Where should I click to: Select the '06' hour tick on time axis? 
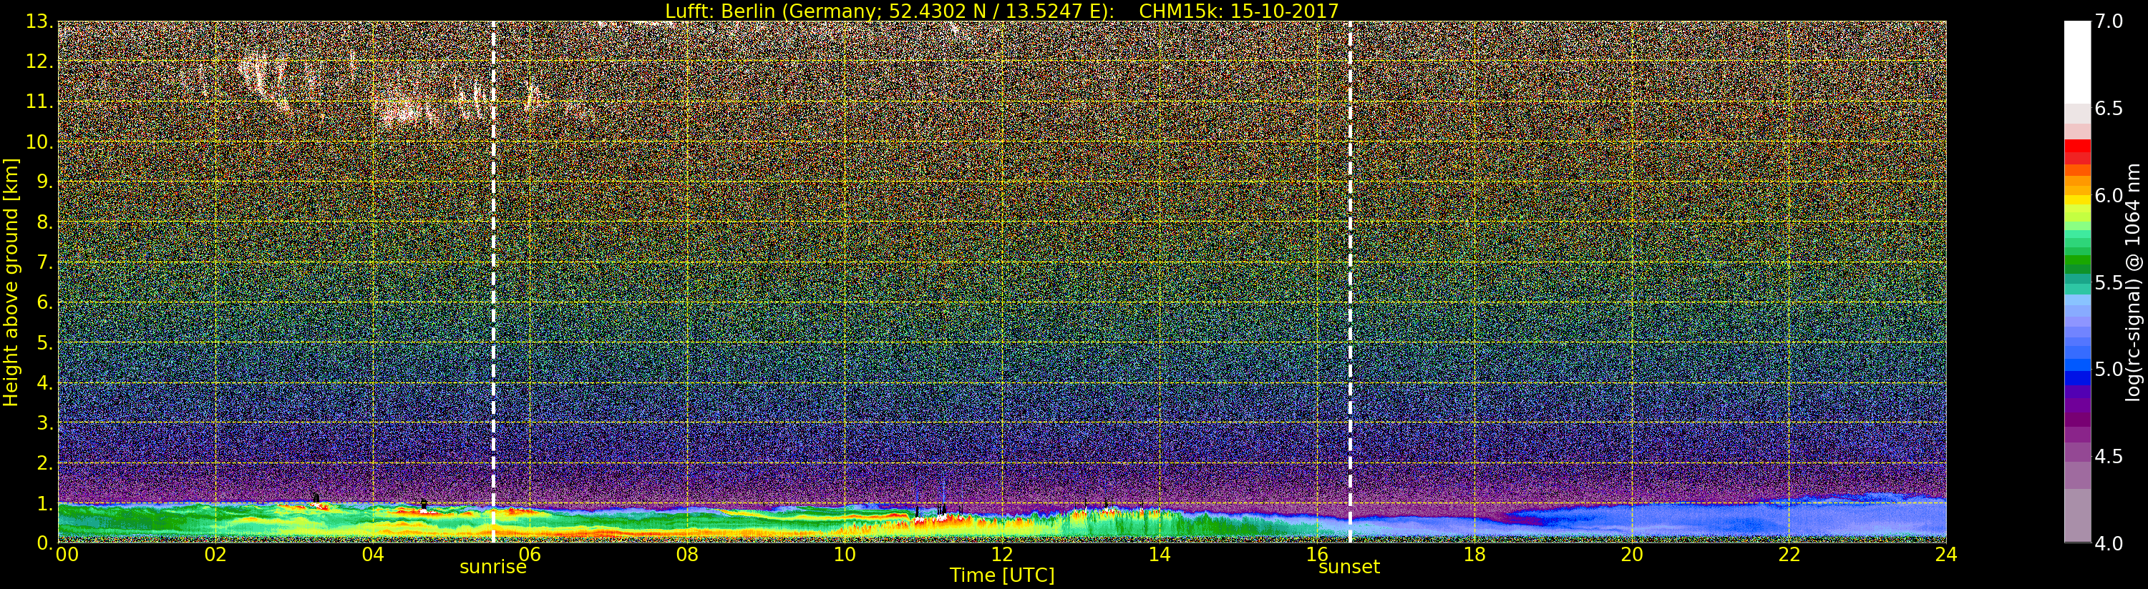tap(530, 554)
